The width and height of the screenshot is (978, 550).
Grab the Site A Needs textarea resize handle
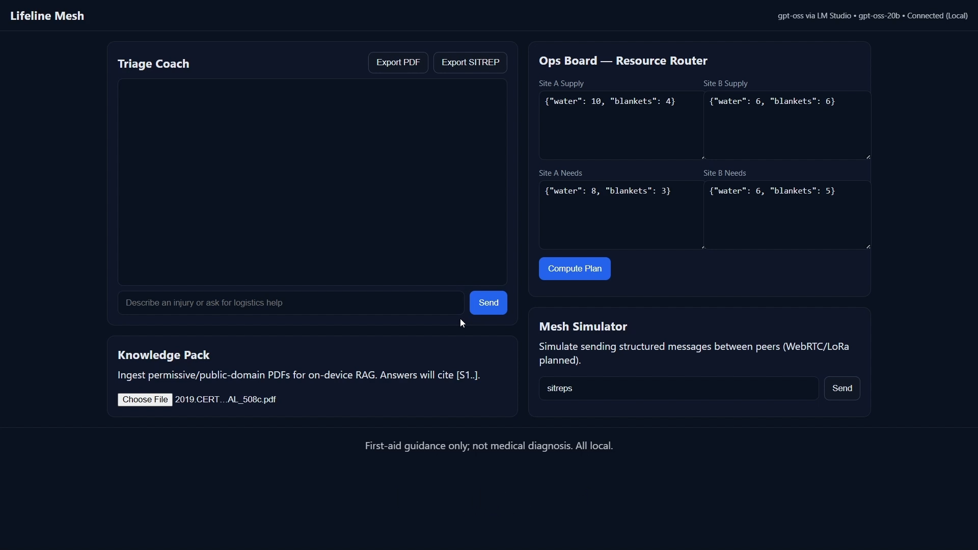[702, 247]
